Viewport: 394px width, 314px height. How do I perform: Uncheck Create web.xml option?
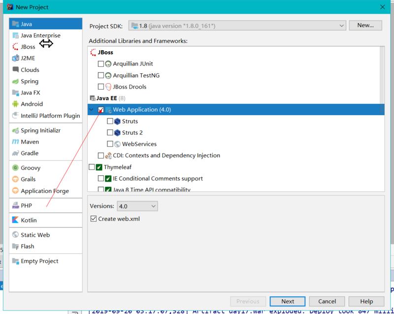94,219
